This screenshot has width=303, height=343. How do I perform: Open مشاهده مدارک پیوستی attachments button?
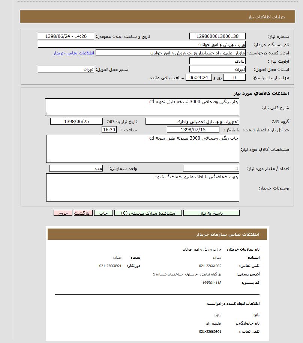click(x=148, y=213)
